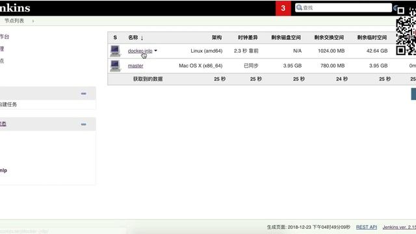The image size is (416, 234).
Task: Click the 剩余临时空间 column header
Action: 372,38
